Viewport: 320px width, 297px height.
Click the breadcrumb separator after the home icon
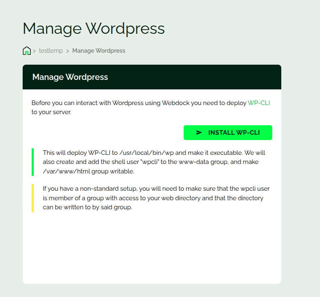[x=34, y=51]
